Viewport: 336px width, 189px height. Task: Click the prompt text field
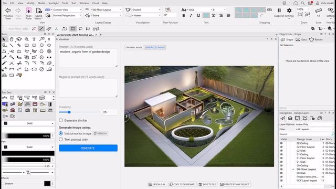tap(88, 58)
